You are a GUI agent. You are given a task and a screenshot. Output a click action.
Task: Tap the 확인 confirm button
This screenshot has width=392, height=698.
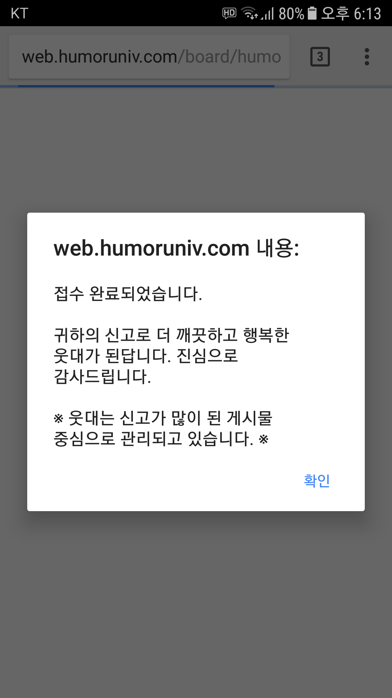[x=317, y=481]
